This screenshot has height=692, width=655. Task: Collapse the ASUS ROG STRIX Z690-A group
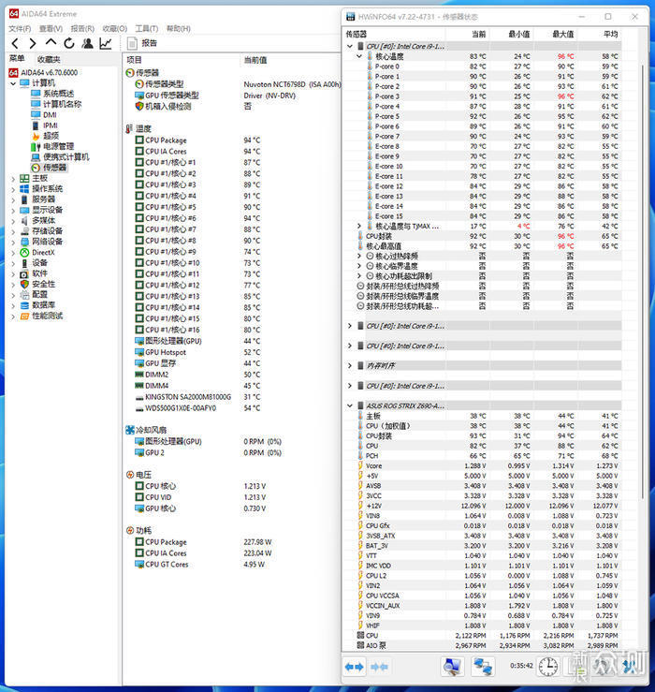tap(350, 405)
